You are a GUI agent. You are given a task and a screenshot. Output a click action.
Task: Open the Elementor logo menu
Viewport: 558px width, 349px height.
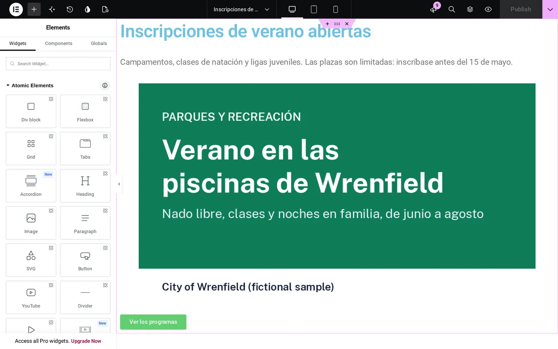[x=16, y=9]
